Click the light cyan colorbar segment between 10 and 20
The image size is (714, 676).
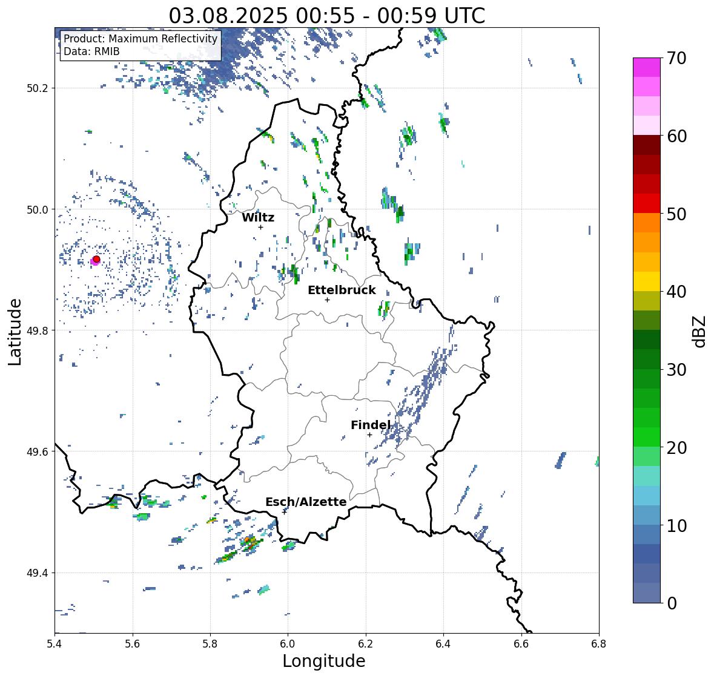[x=647, y=476]
